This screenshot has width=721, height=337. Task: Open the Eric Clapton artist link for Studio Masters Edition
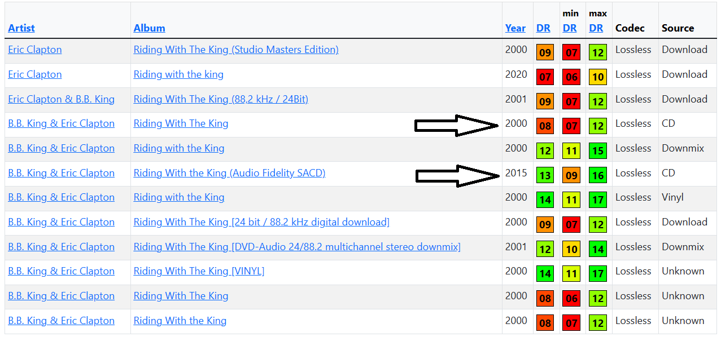pyautogui.click(x=35, y=50)
